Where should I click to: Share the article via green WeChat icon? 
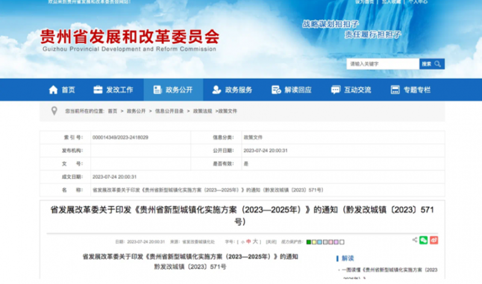coord(424,241)
